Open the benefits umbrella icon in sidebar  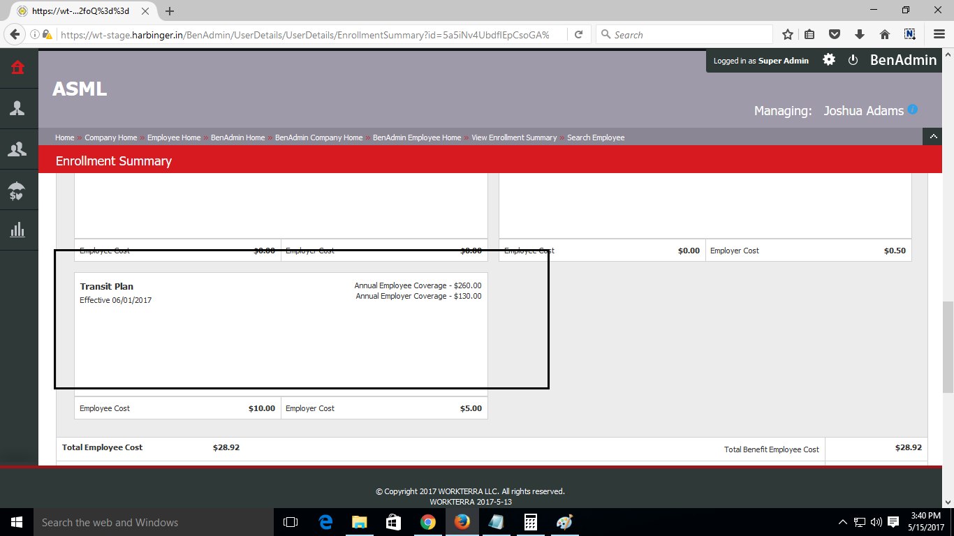[18, 190]
